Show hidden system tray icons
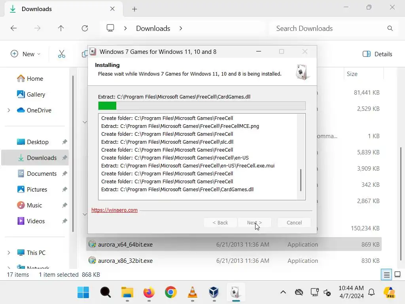The width and height of the screenshot is (405, 304). (283, 292)
